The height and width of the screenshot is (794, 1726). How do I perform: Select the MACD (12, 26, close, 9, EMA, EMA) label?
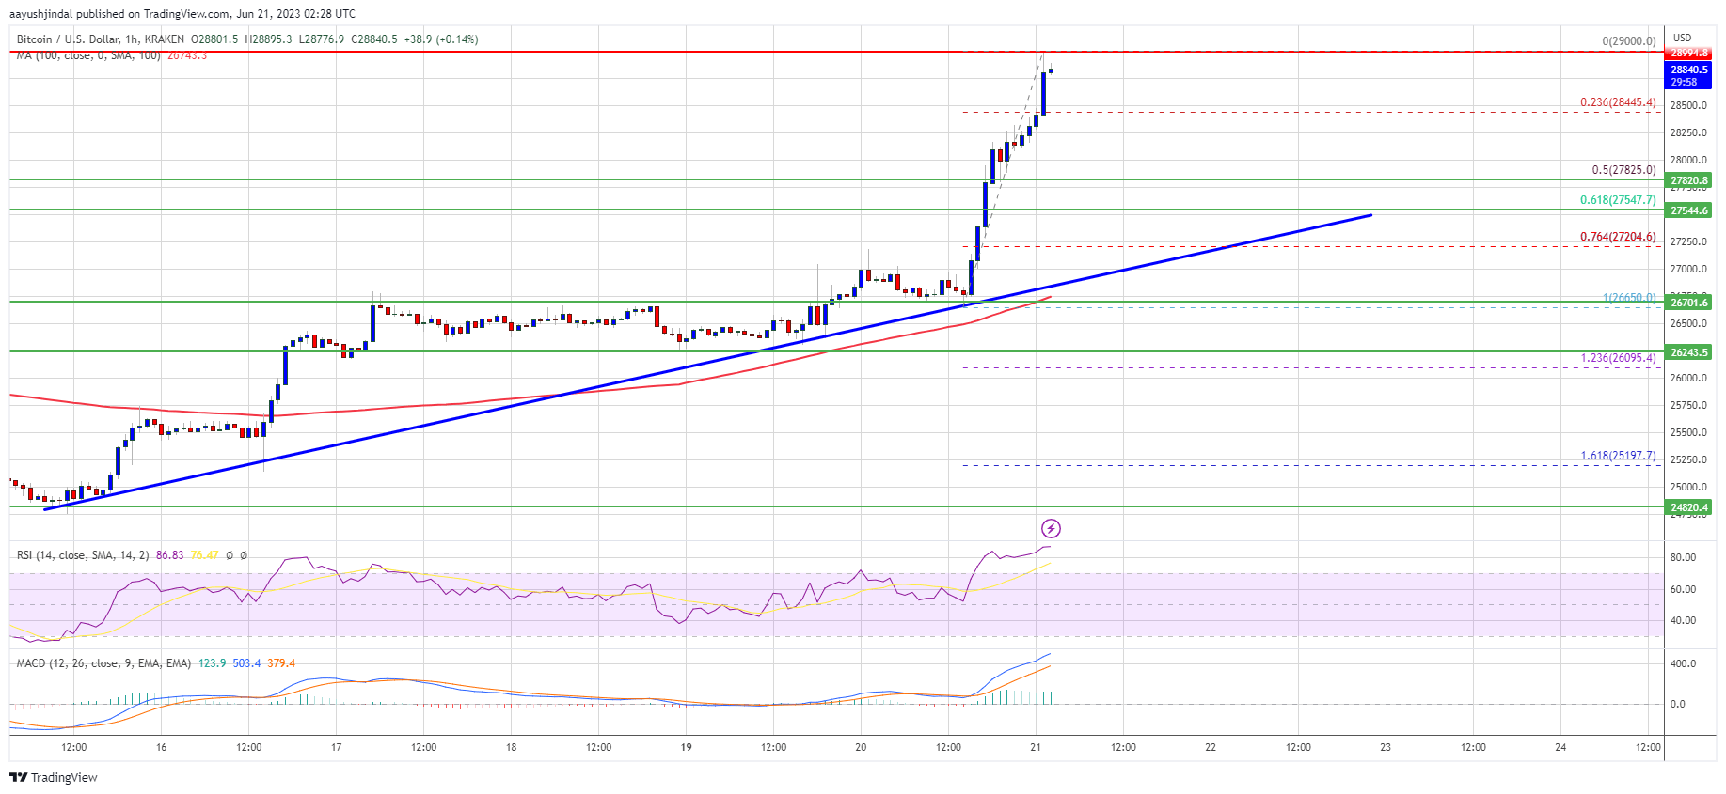103,663
